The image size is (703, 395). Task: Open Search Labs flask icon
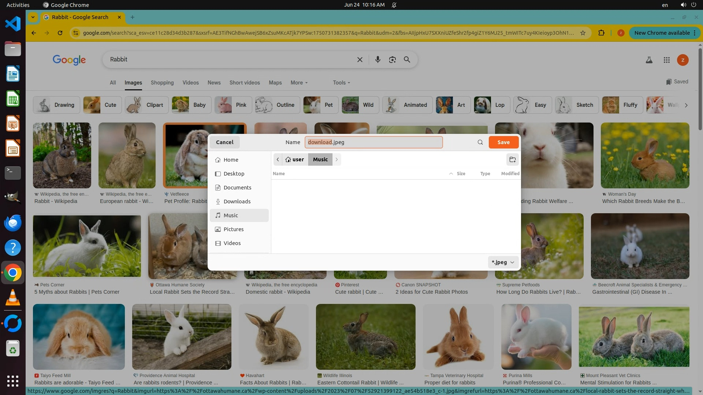point(649,60)
